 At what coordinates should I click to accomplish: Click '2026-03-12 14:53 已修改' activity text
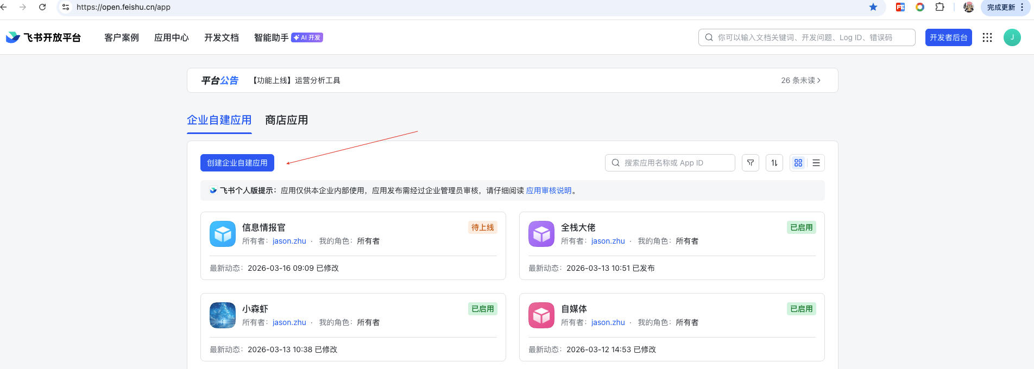tap(611, 349)
